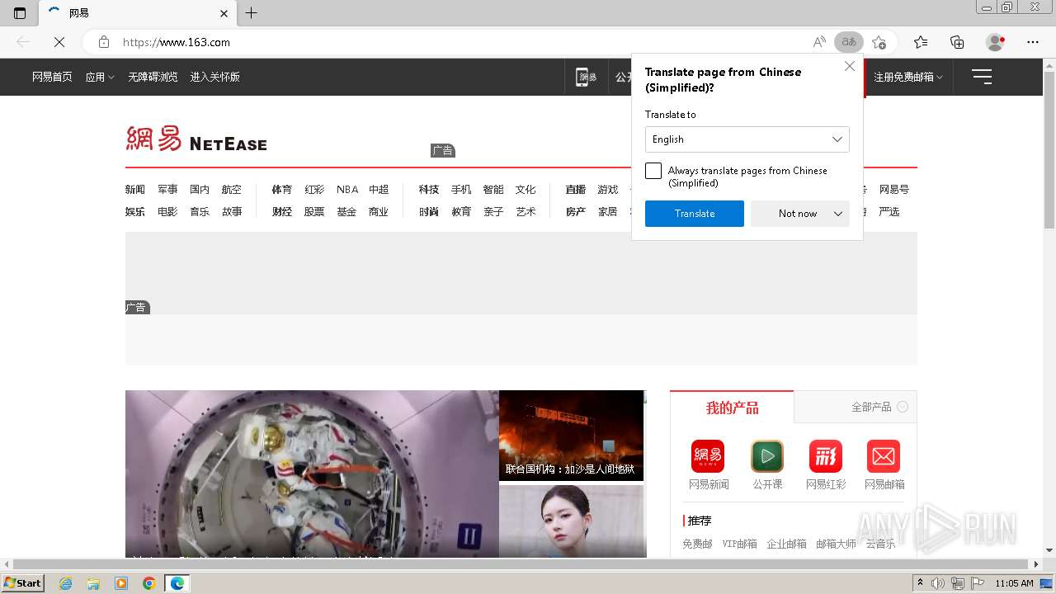Open 联合国机构 Gaza news thumbnail
This screenshot has height=594, width=1056.
click(571, 436)
